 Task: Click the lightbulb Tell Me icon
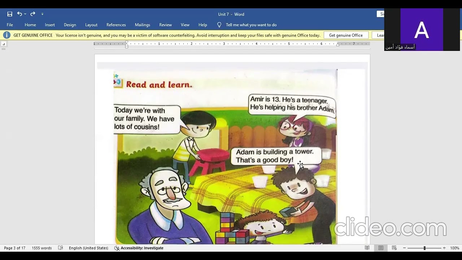219,25
